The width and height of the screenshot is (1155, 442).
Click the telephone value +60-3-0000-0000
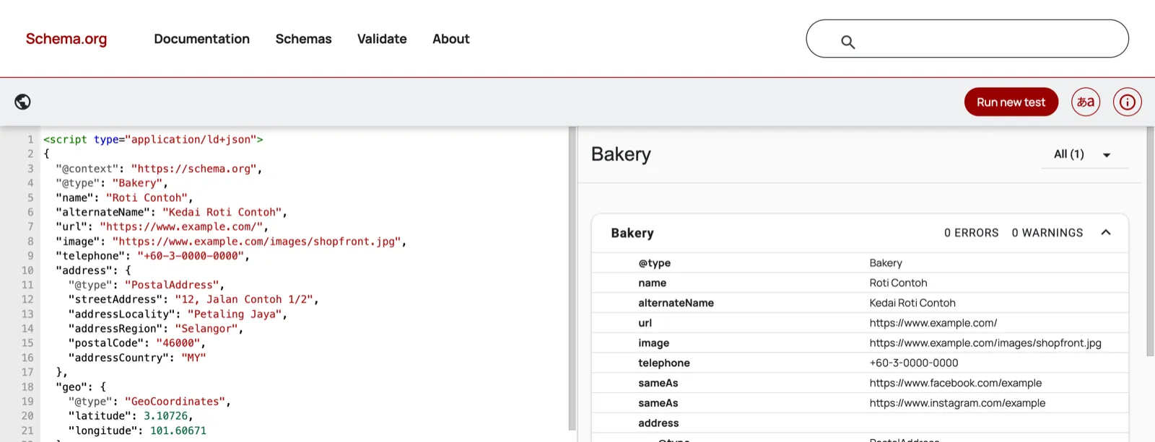(914, 363)
